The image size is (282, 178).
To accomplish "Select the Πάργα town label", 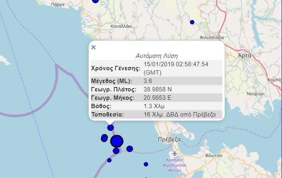I will coord(58,6).
